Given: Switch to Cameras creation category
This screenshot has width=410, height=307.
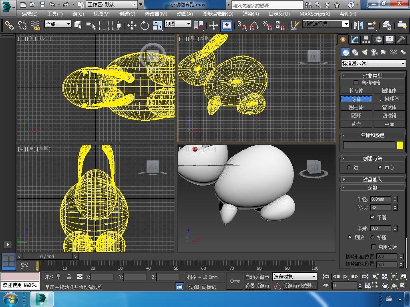Looking at the screenshot, I should coord(374,52).
